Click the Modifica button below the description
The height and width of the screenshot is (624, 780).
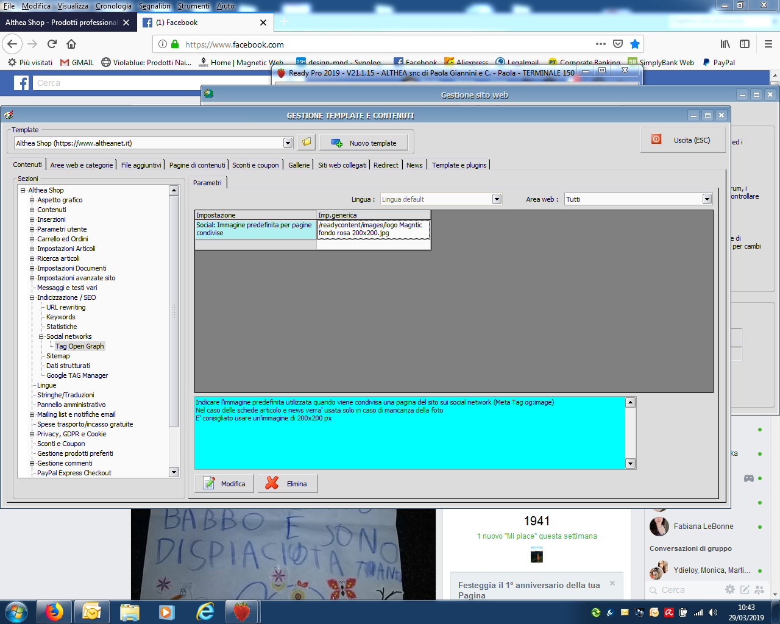[224, 484]
